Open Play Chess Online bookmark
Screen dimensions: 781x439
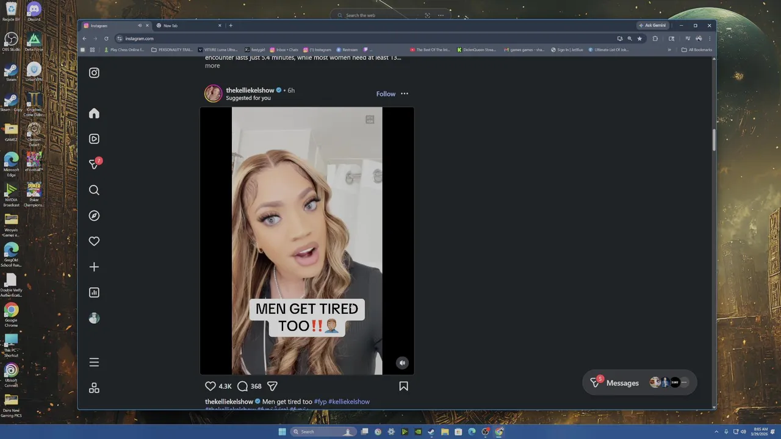(x=124, y=50)
